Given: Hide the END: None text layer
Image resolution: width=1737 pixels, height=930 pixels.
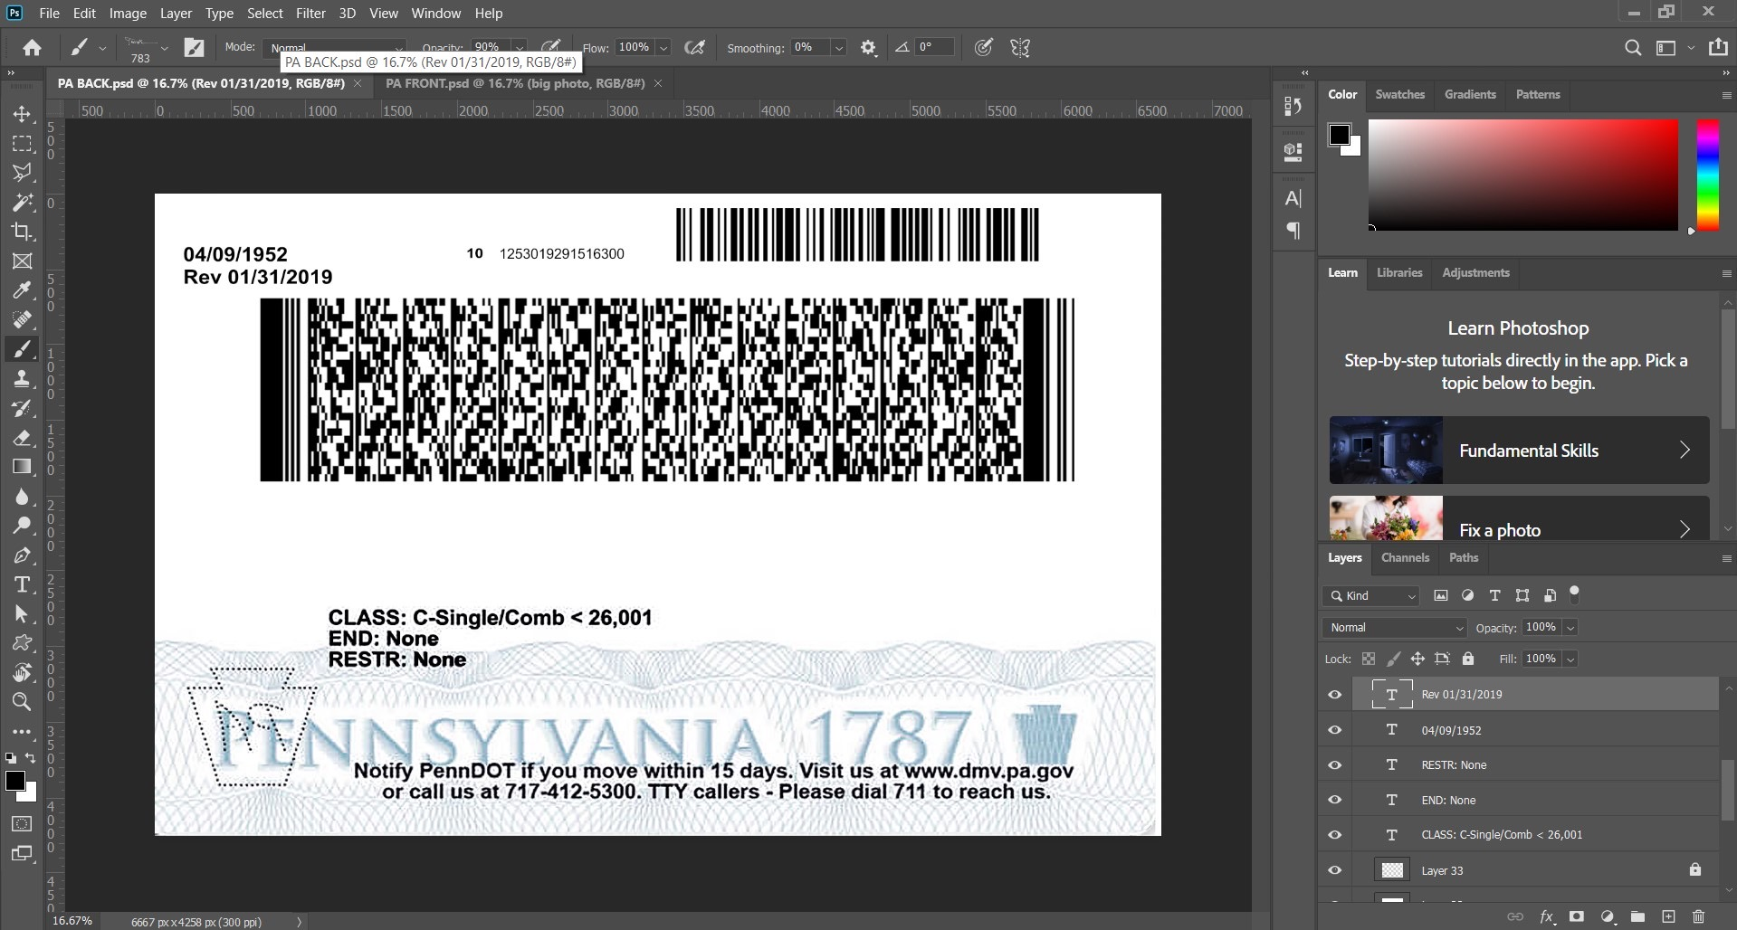Looking at the screenshot, I should [1334, 800].
